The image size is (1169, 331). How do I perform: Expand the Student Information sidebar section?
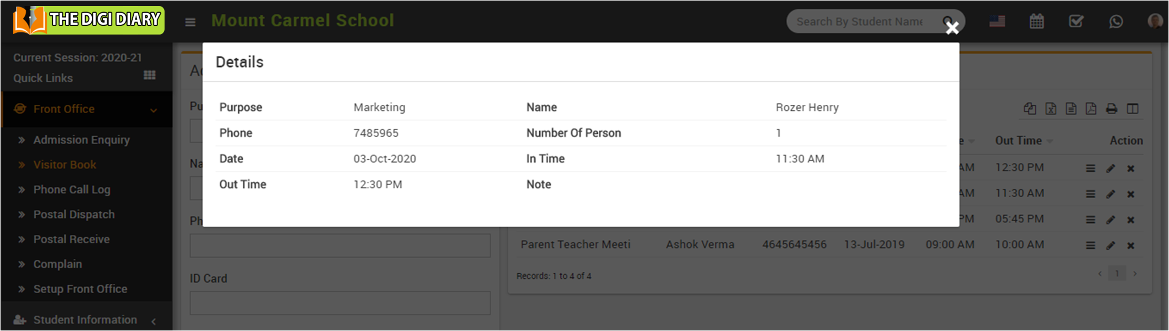coord(153,321)
